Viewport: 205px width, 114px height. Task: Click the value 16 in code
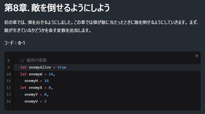click(47, 81)
